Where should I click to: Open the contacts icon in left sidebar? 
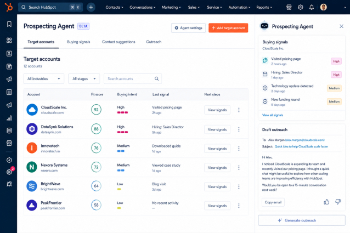(x=9, y=54)
